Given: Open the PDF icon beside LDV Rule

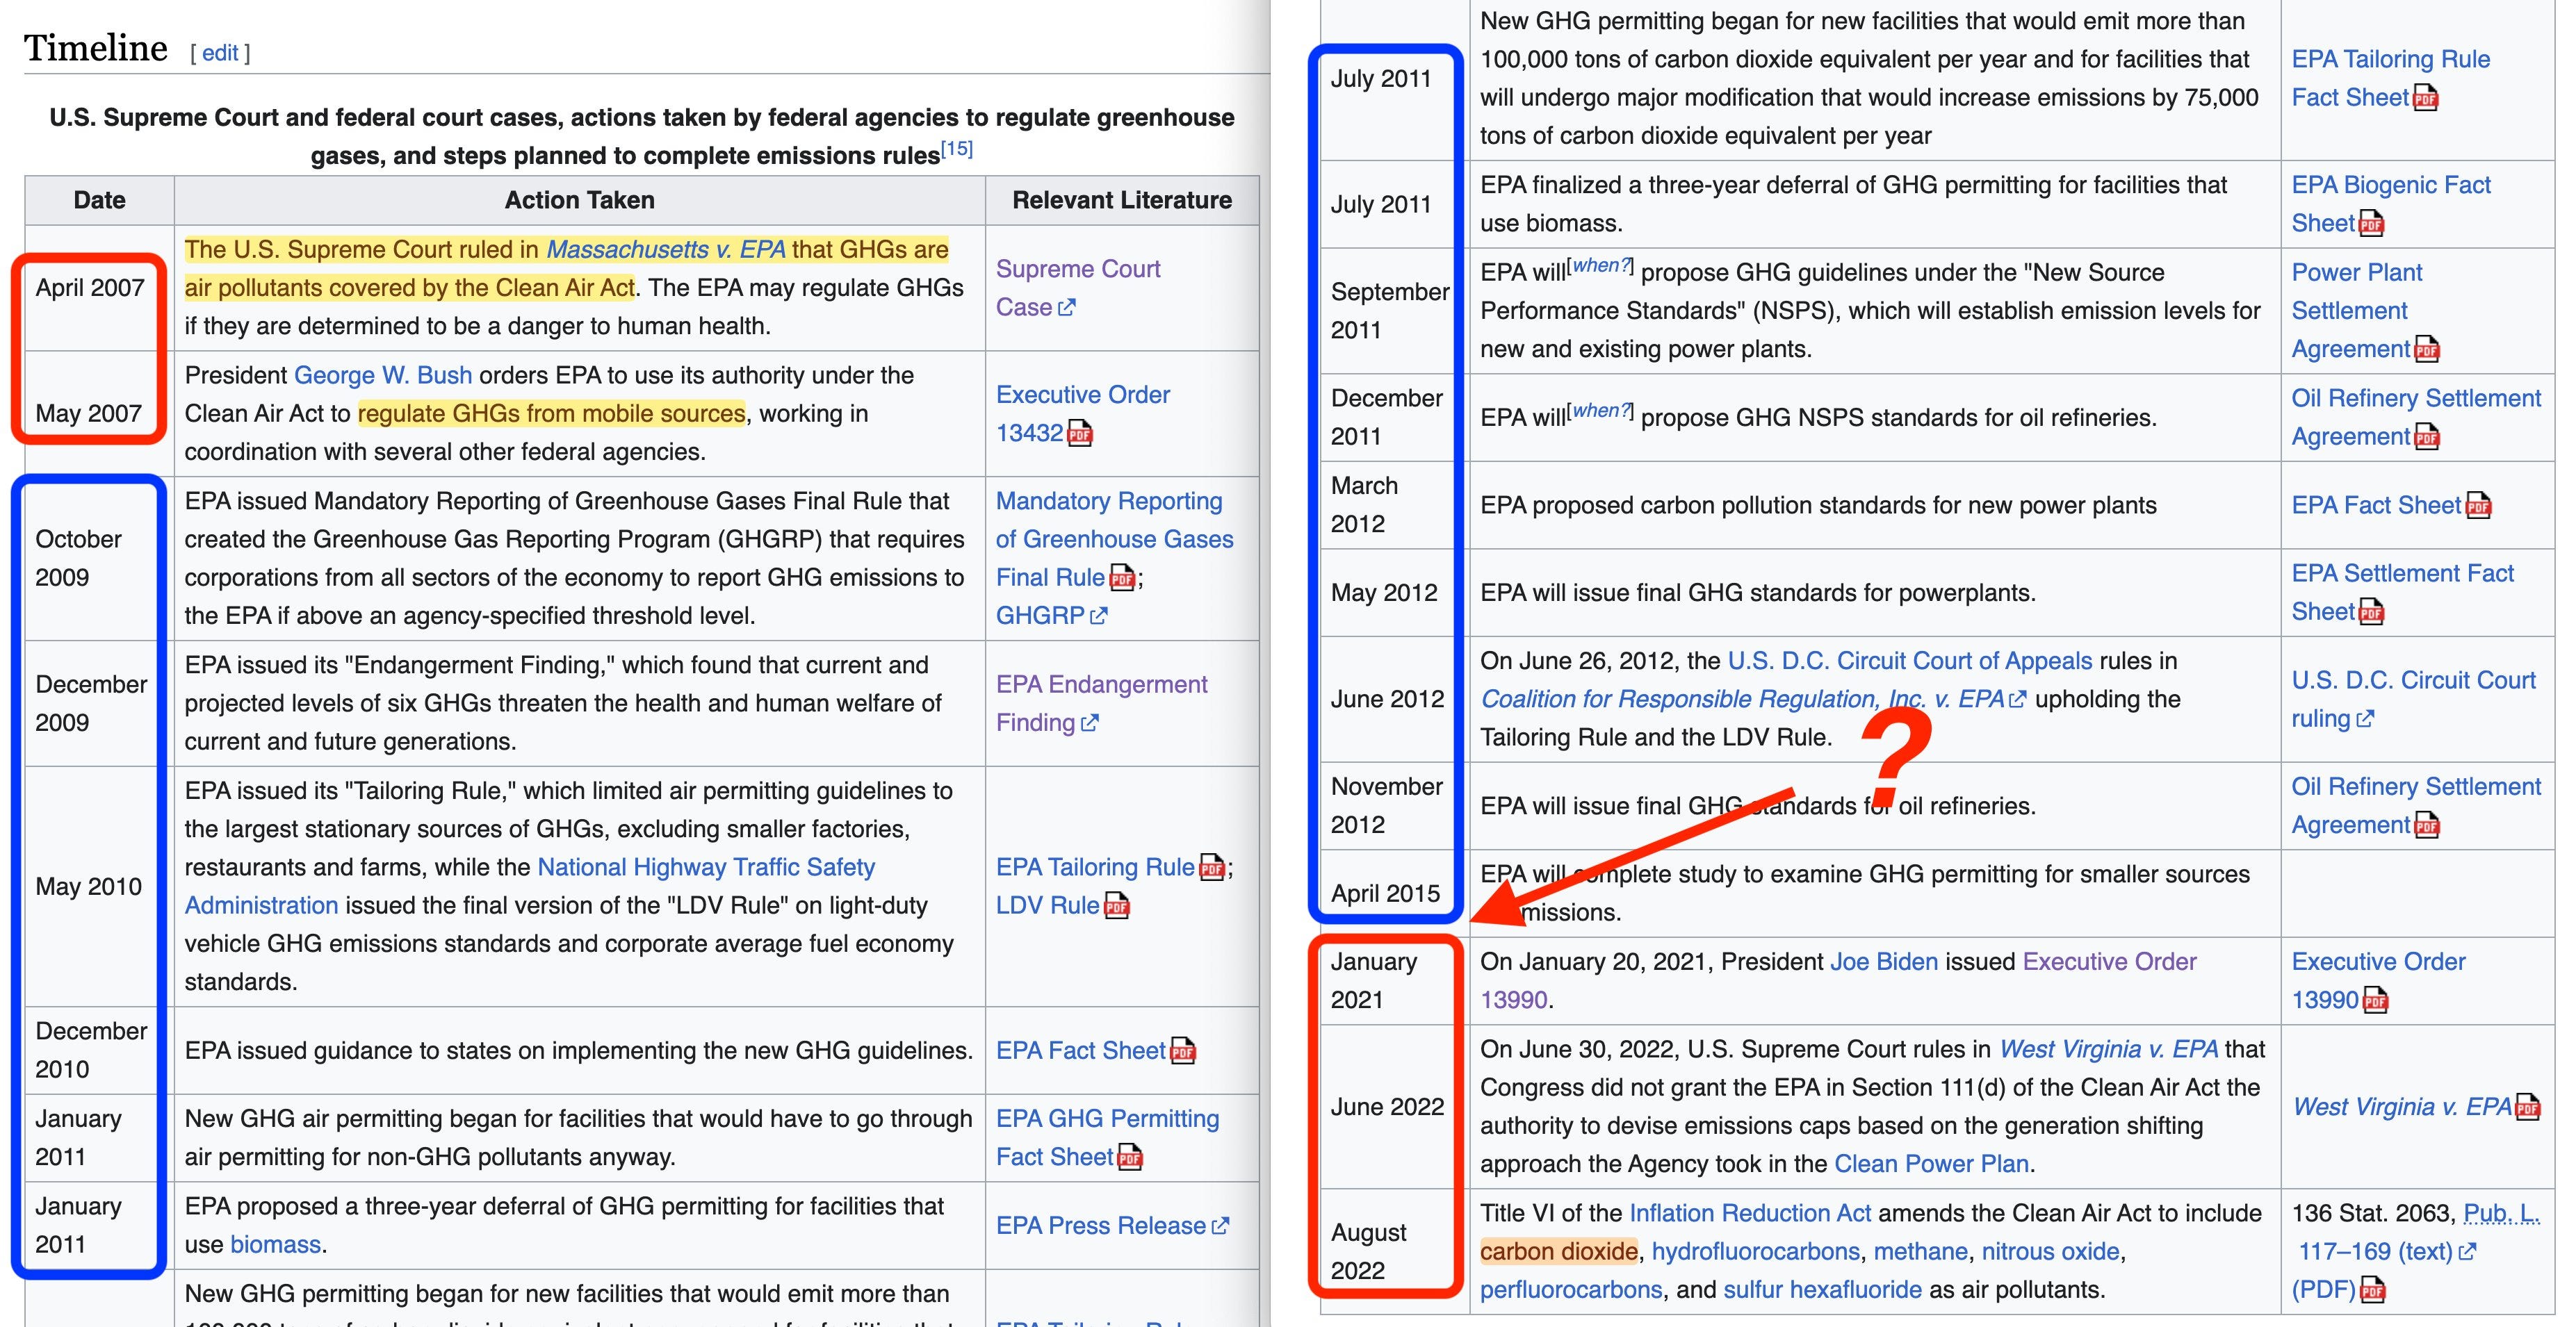Looking at the screenshot, I should tap(1117, 905).
